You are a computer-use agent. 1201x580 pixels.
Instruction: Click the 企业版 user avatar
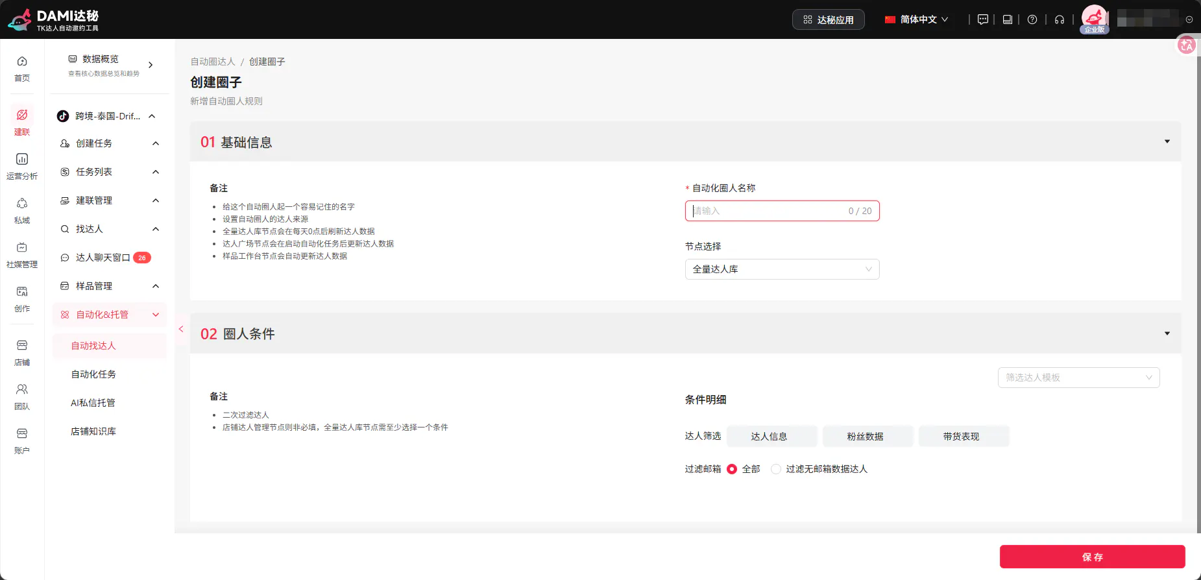[1095, 19]
